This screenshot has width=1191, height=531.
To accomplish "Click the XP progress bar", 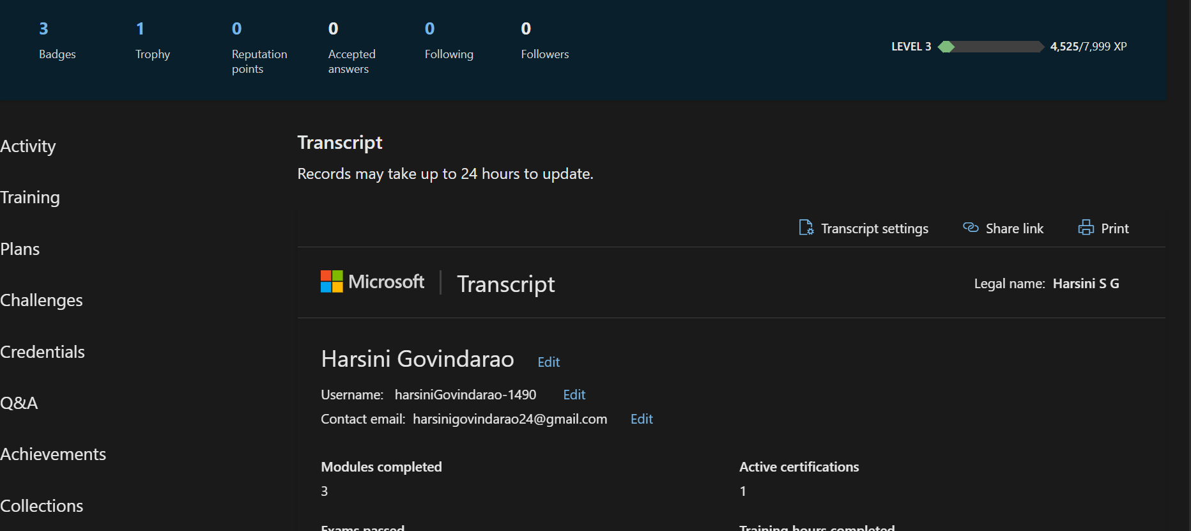I will [x=991, y=47].
